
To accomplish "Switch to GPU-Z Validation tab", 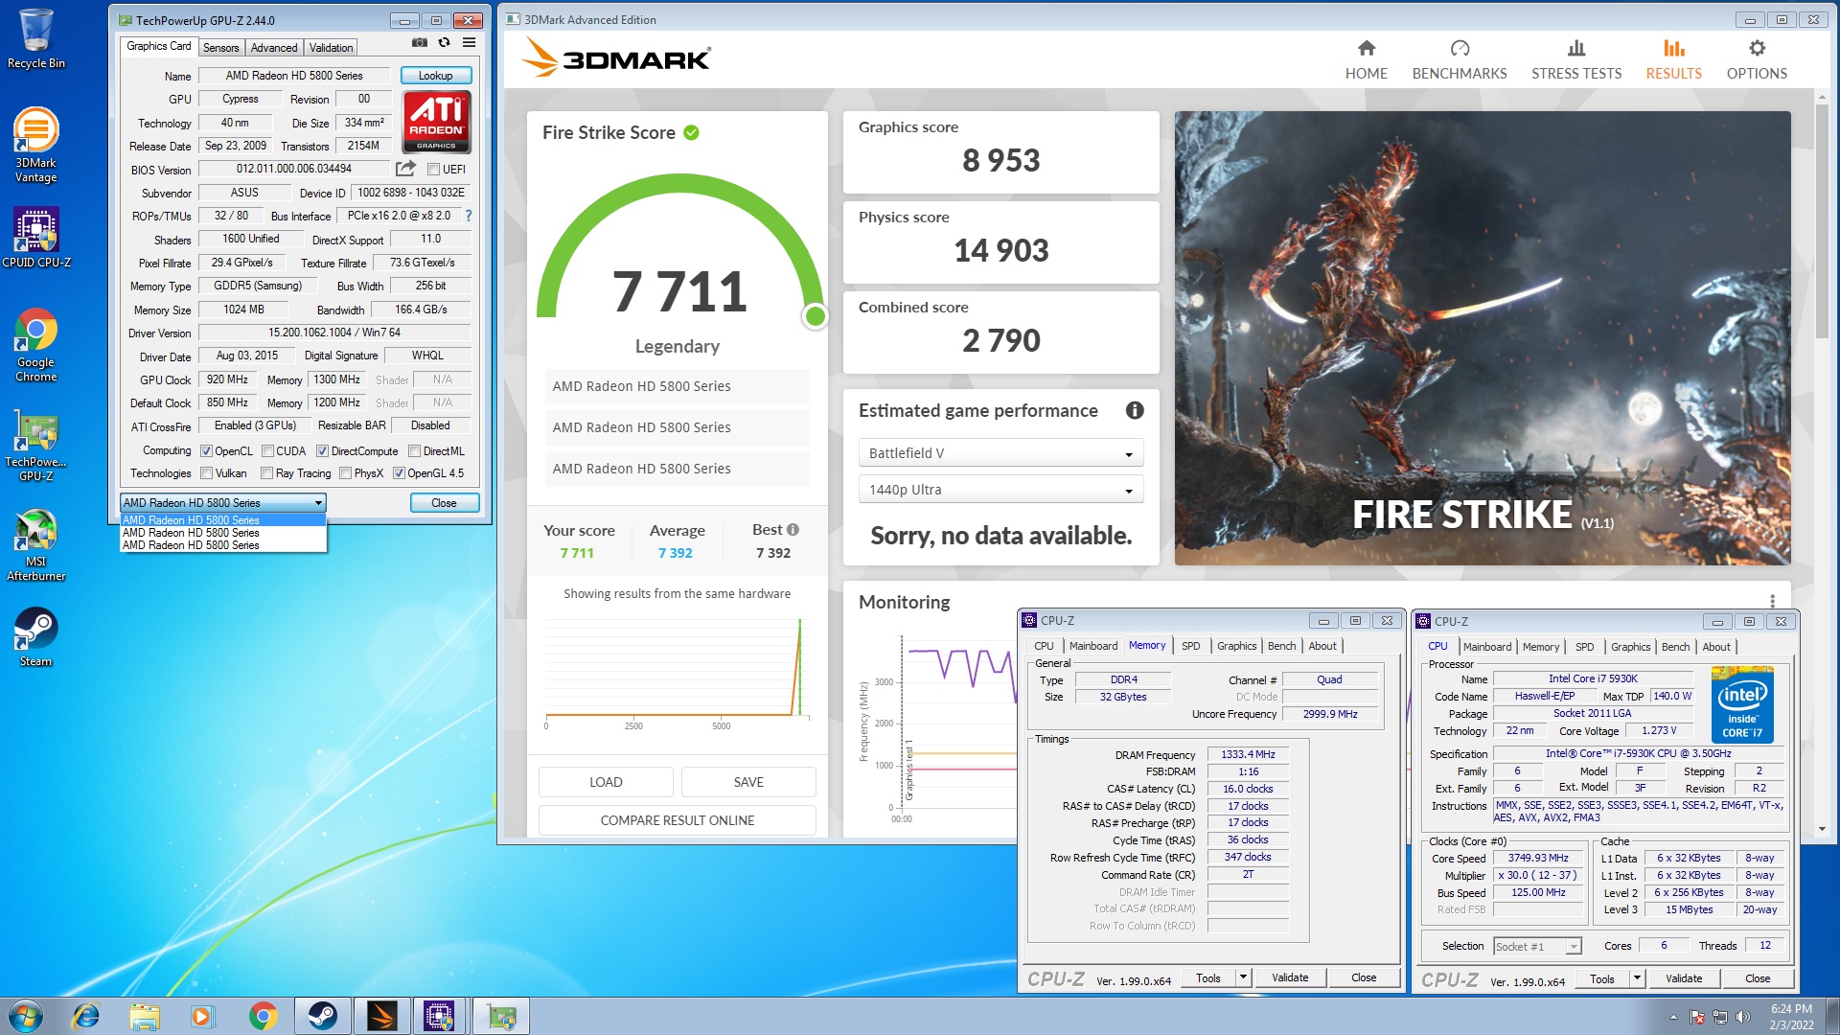I will point(331,47).
